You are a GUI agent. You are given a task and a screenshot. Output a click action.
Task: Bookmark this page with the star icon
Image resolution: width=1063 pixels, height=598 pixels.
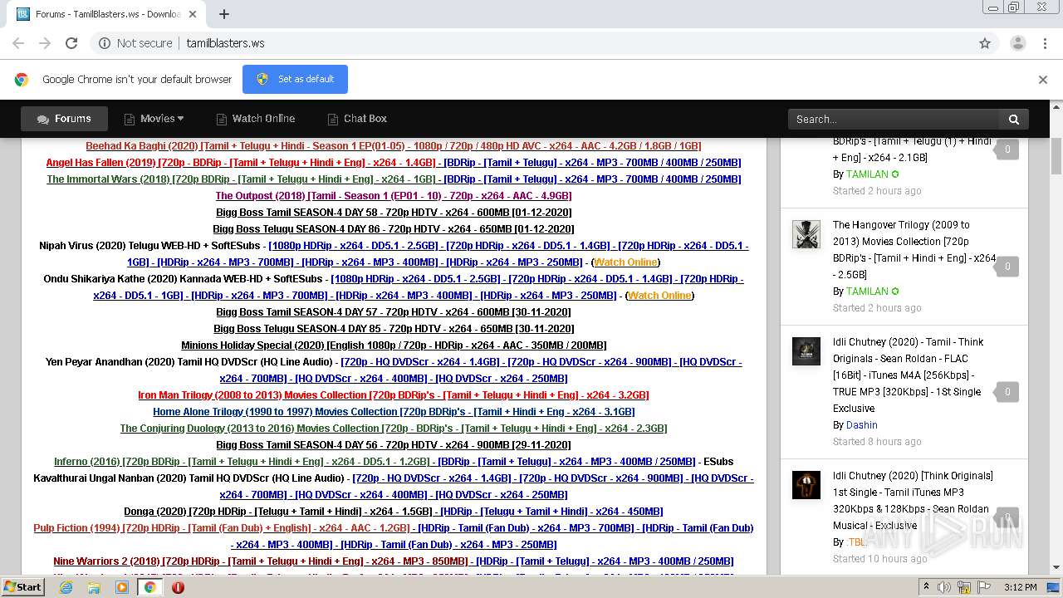coord(985,43)
